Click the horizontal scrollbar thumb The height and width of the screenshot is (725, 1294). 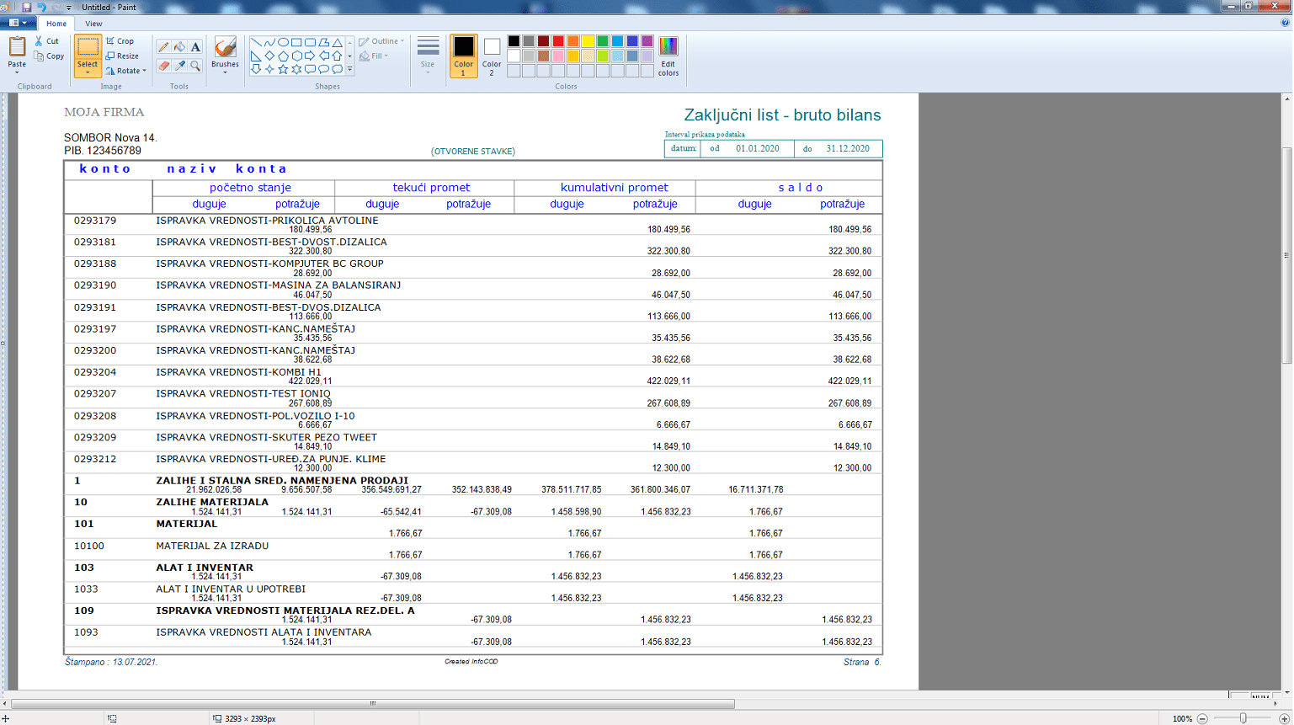tap(373, 704)
